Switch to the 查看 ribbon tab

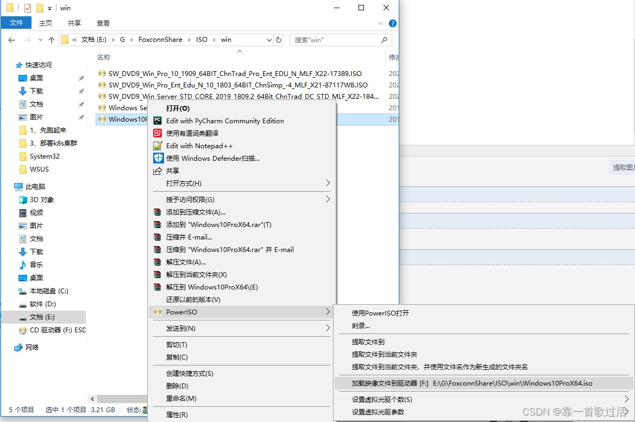tap(103, 23)
